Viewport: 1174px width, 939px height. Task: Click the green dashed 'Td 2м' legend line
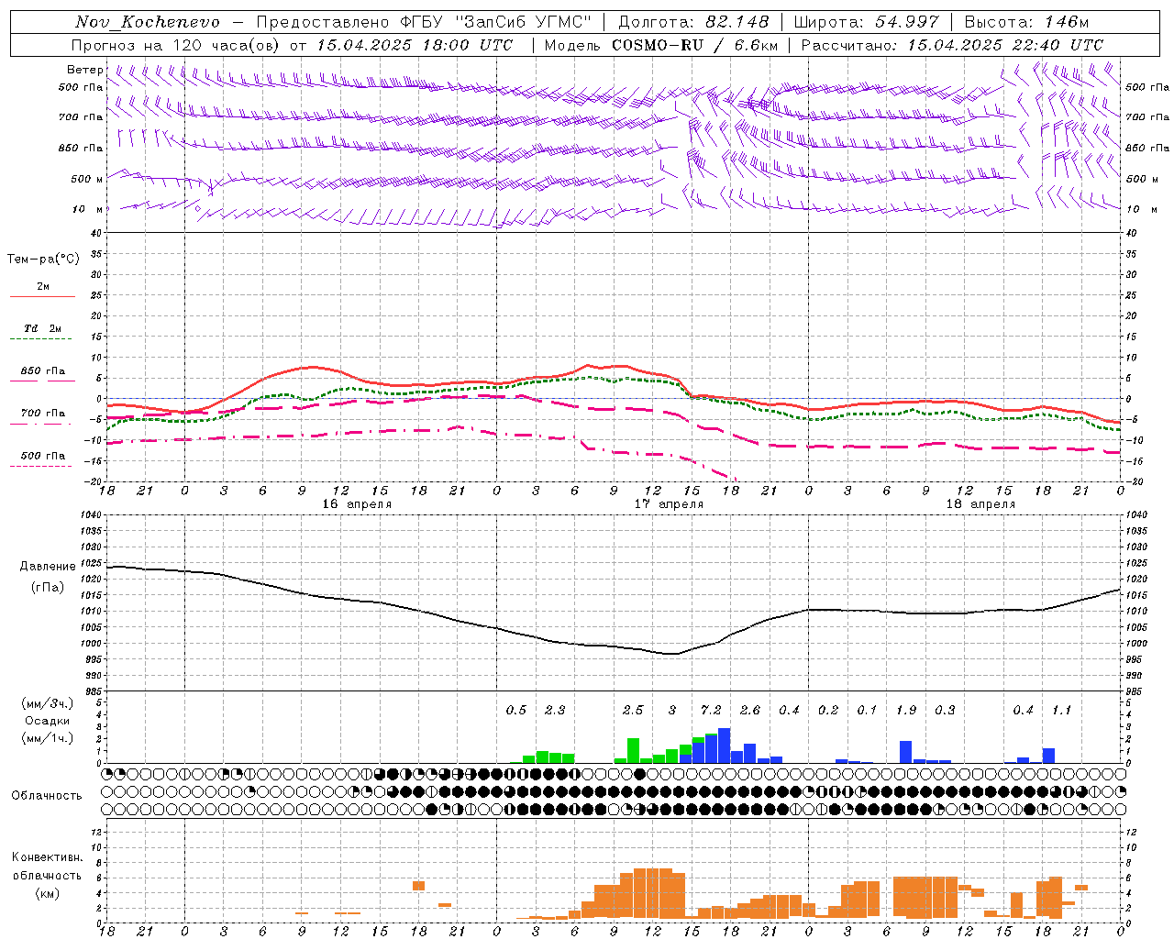point(41,339)
